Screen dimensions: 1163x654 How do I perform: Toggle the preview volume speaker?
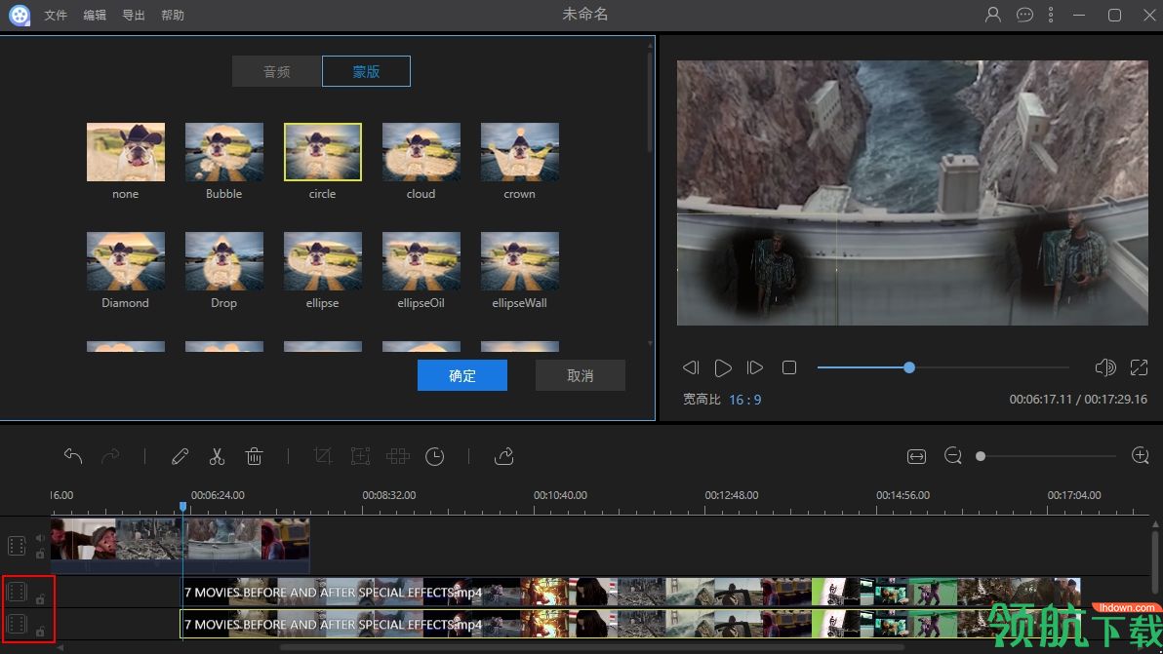pos(1105,366)
